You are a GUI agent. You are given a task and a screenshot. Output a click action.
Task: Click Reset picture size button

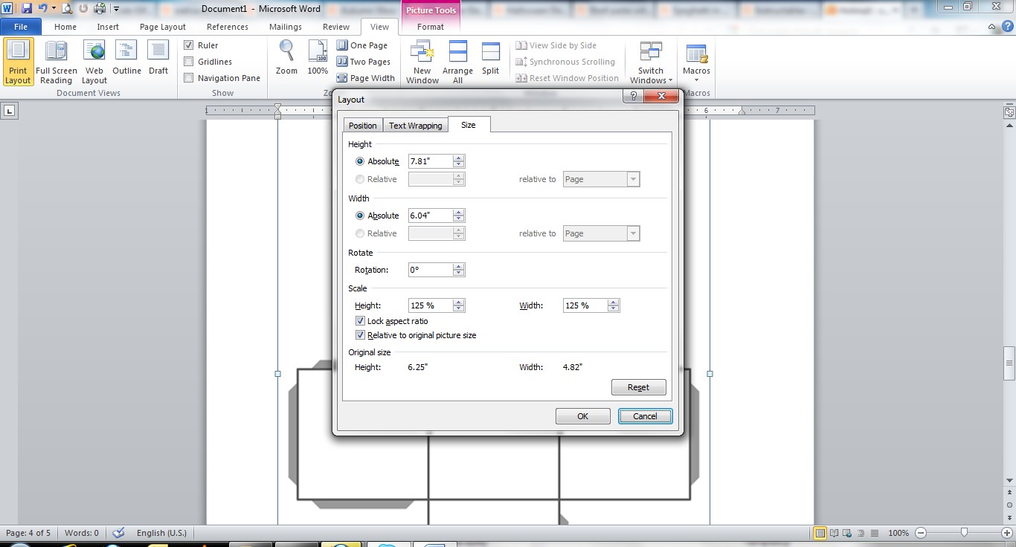[639, 387]
